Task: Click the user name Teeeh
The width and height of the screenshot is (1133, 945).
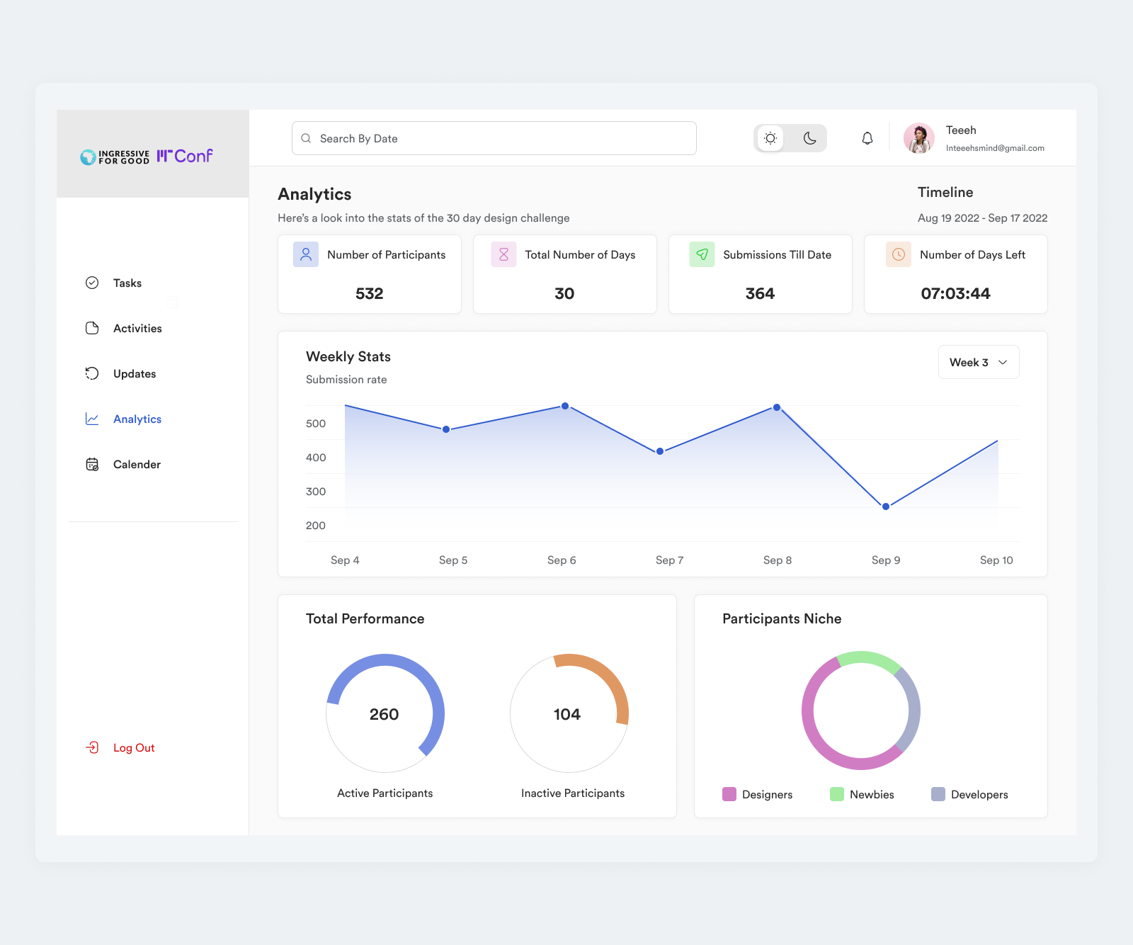Action: (x=961, y=130)
